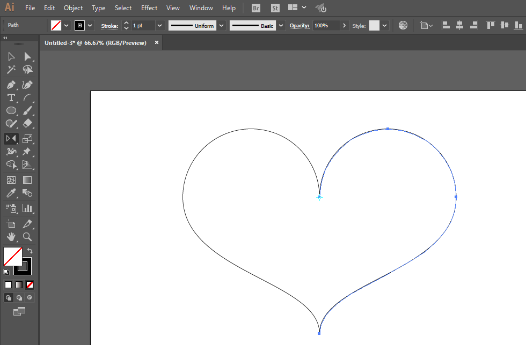This screenshot has height=345, width=526.
Task: Choose the Puppet Warp pin tool
Action: 27,152
